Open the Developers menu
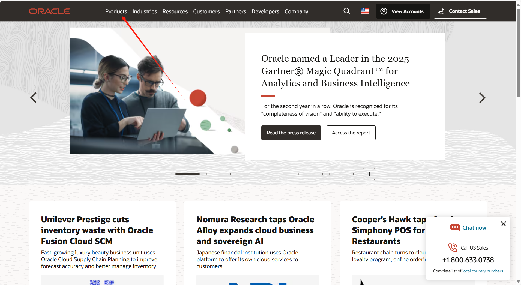Image resolution: width=521 pixels, height=285 pixels. tap(265, 11)
